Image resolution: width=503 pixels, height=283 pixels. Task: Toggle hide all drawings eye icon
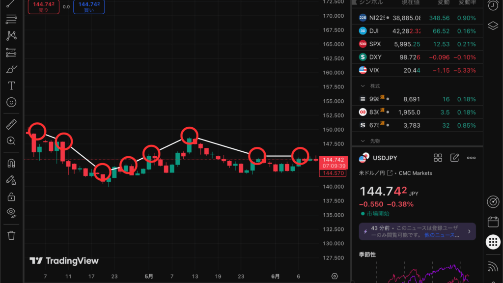(11, 213)
